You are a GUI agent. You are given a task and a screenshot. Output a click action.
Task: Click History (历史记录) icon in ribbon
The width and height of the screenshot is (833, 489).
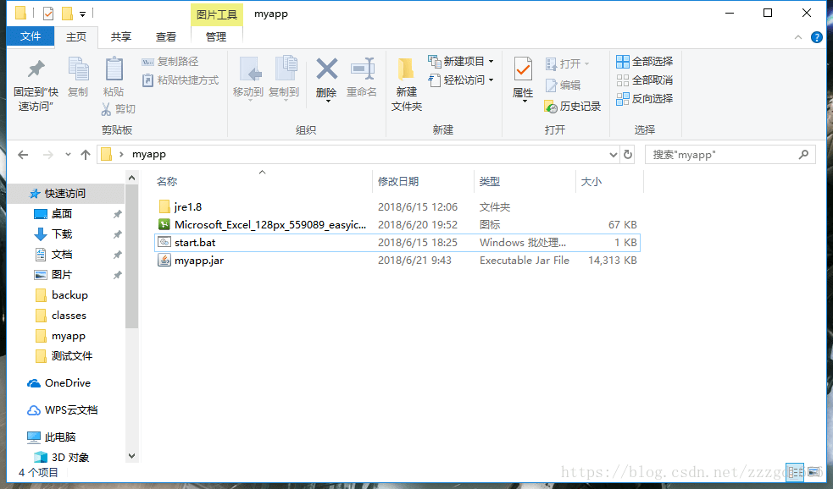pos(551,107)
